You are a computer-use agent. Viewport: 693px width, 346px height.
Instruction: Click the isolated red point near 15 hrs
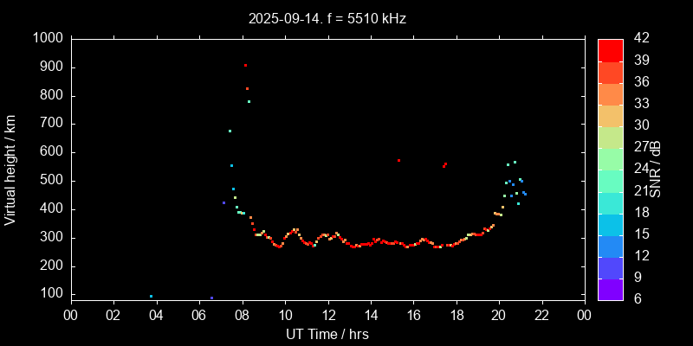click(x=398, y=160)
